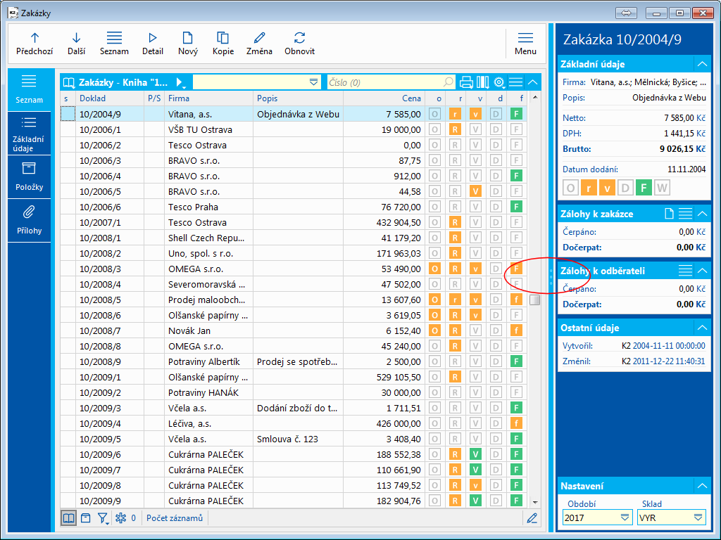Click the Obnovit refresh icon

tap(299, 39)
